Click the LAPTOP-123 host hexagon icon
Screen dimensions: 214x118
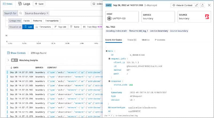[109, 18]
